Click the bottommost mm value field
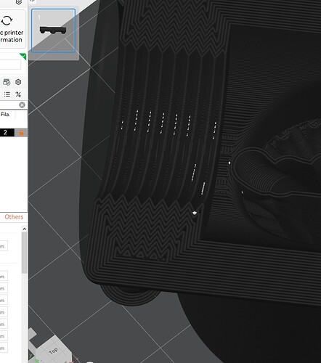 pyautogui.click(x=4, y=348)
